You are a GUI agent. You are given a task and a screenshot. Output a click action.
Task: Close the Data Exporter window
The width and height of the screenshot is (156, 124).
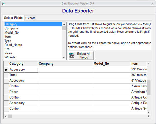(x=152, y=4)
